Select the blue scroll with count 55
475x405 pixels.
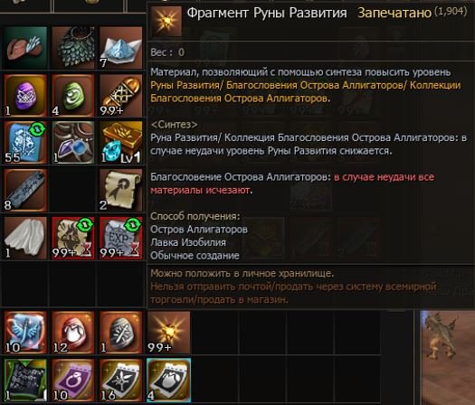coord(25,143)
